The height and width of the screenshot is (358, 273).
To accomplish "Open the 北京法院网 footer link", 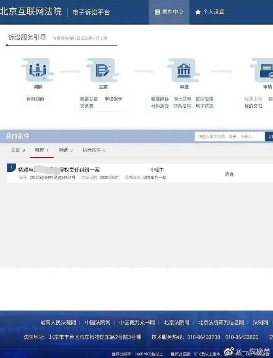I will point(176,322).
